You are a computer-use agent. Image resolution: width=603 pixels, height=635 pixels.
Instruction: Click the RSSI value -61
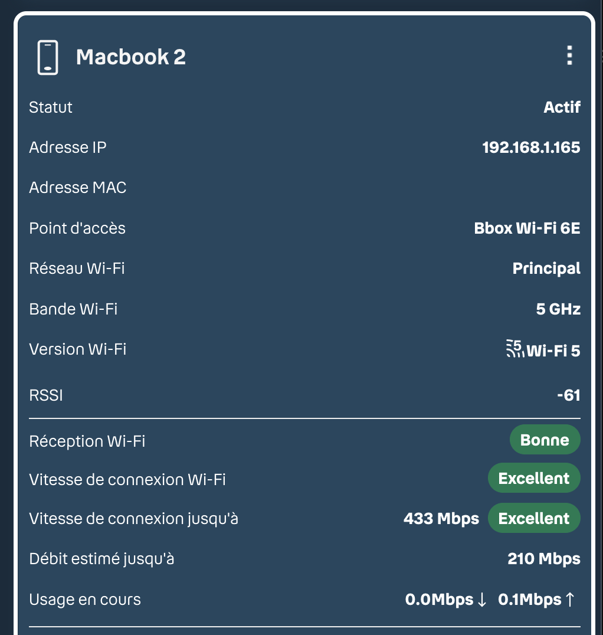(x=569, y=395)
